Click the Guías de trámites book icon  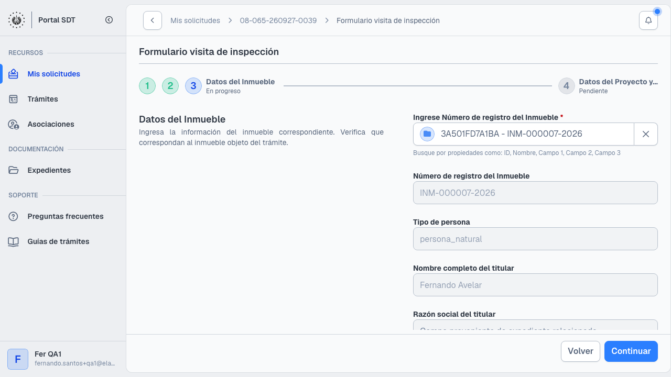(14, 241)
